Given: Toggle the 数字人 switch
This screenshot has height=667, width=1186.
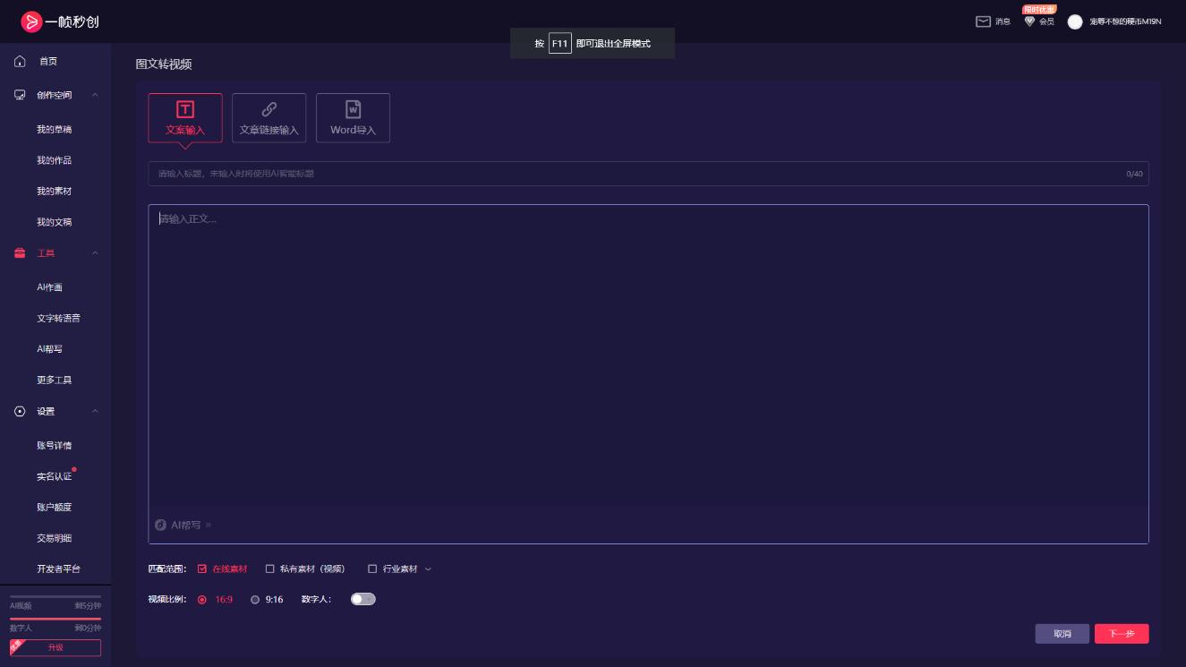Looking at the screenshot, I should [x=363, y=599].
